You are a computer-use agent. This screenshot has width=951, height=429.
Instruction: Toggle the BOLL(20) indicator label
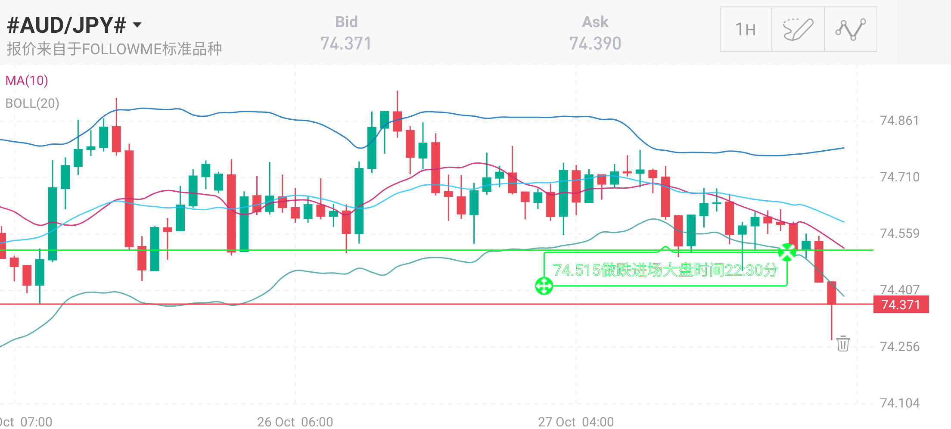pos(32,103)
